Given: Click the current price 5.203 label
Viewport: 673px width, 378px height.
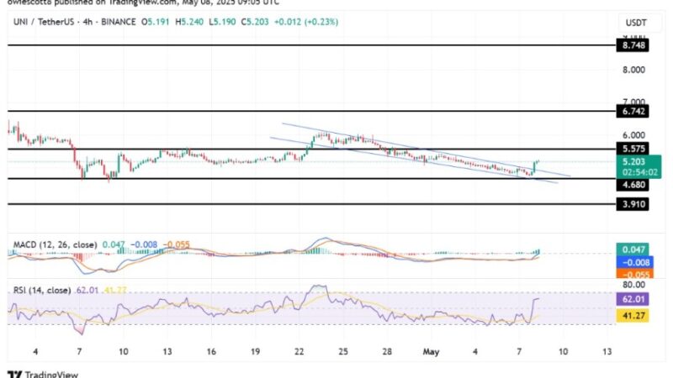Looking at the screenshot, I should point(634,161).
